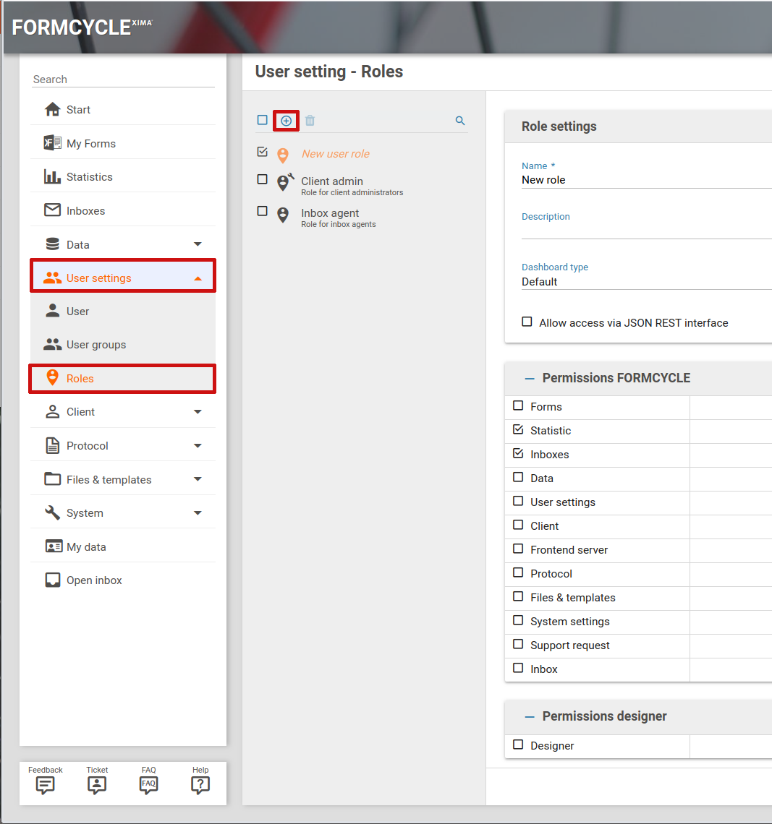
Task: Open the Dashboard type dropdown
Action: pos(644,282)
